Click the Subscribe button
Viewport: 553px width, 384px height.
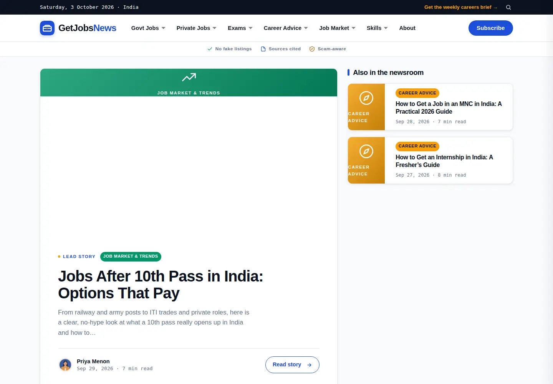[491, 28]
